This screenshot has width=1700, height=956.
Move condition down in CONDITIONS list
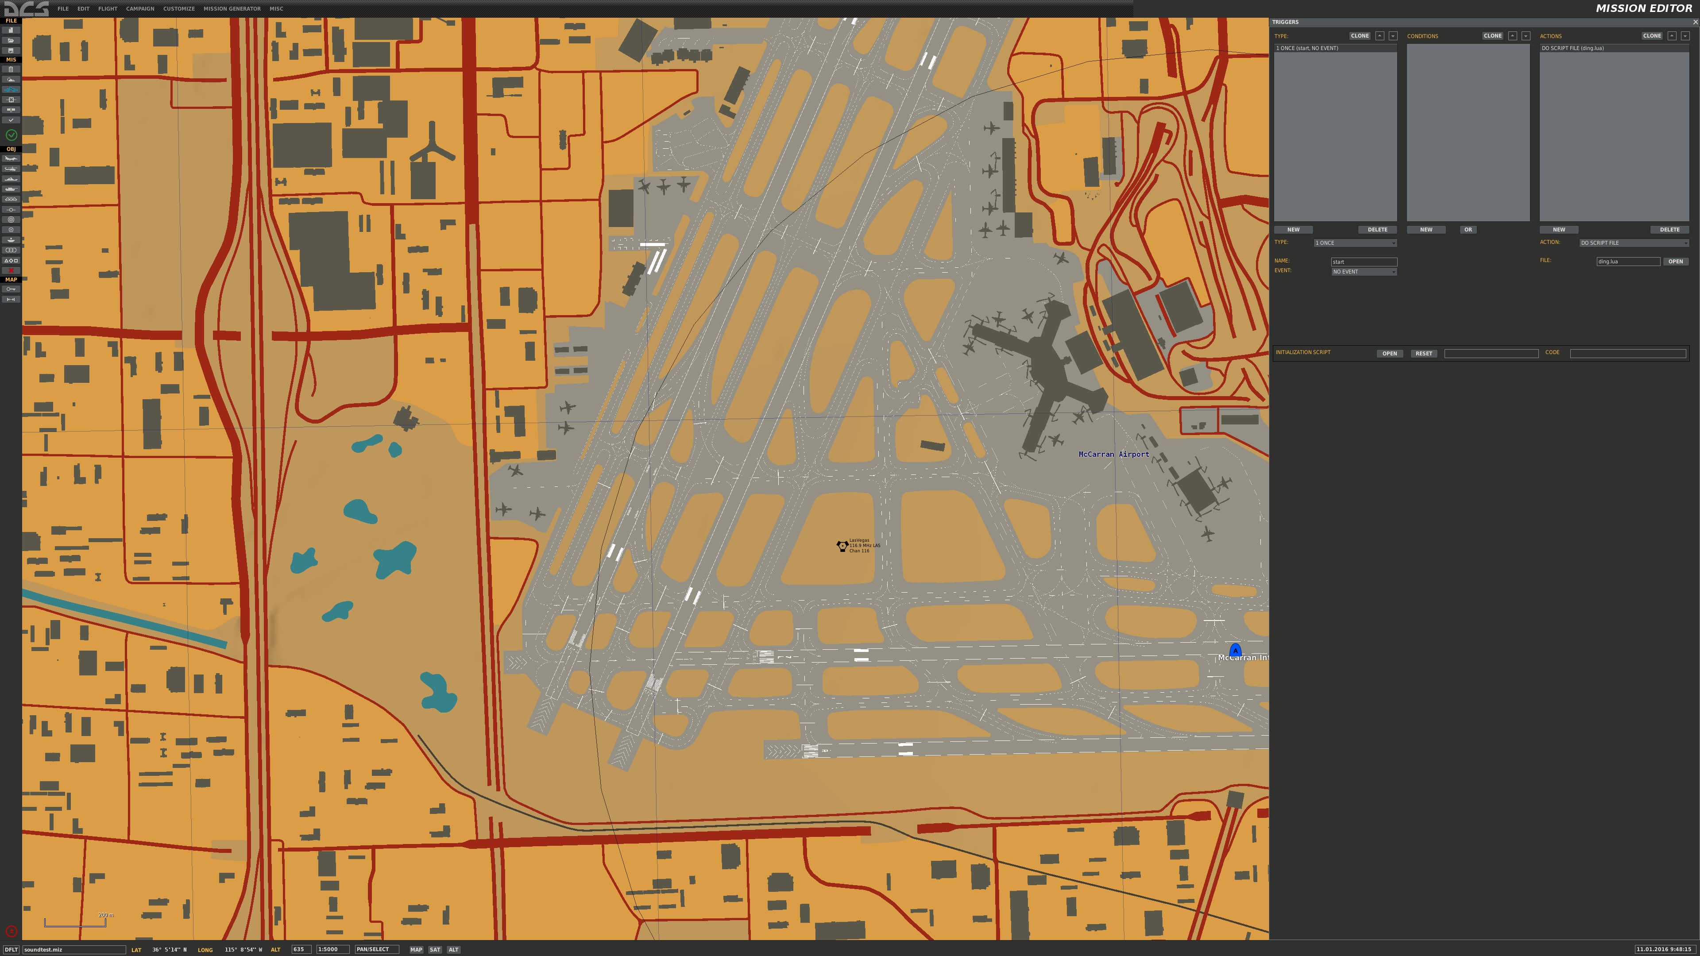pos(1525,35)
